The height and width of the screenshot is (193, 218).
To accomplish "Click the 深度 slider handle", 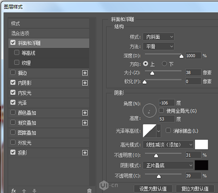I will 182,56.
